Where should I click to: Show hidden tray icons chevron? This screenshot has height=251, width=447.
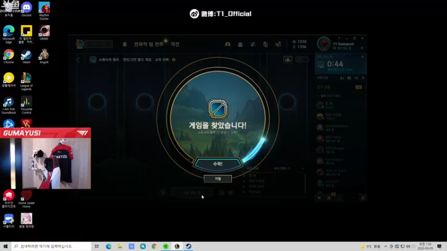tap(386, 247)
